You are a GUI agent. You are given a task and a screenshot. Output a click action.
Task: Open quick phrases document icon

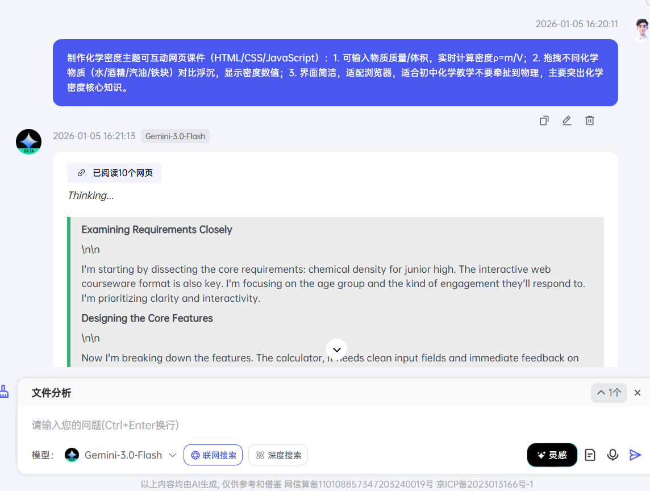(590, 455)
